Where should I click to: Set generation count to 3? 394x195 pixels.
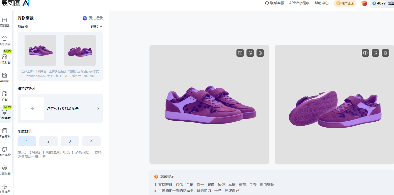pos(70,141)
